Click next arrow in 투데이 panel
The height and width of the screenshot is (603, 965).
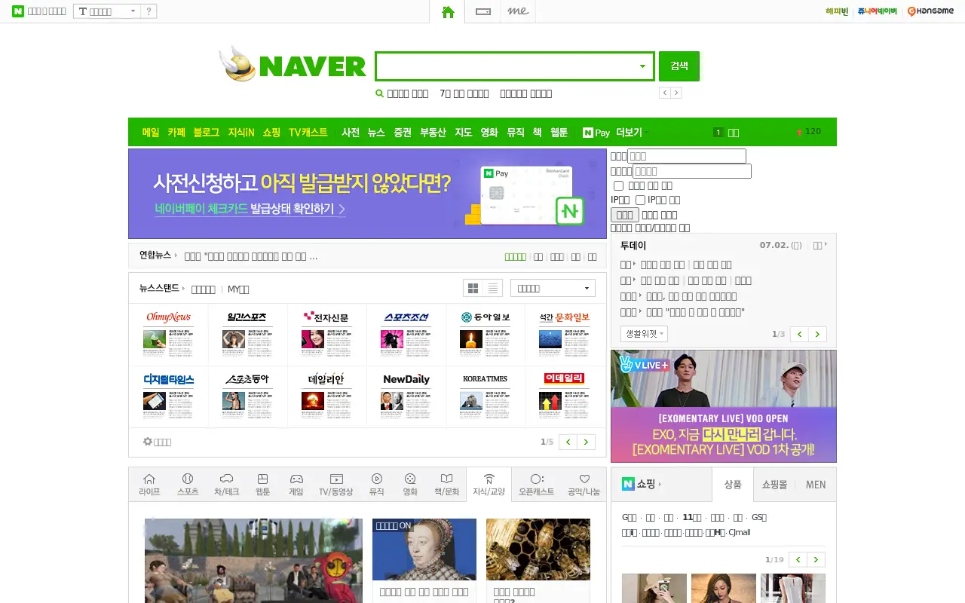click(x=817, y=334)
